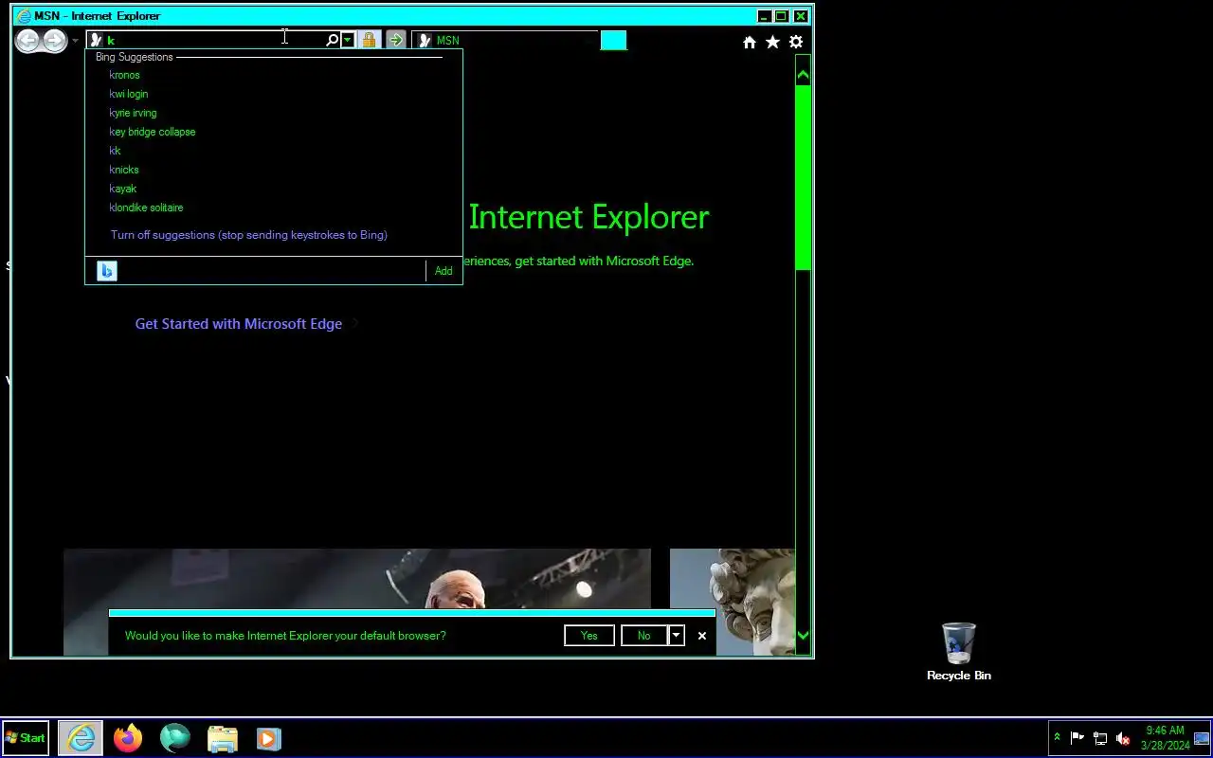1213x758 pixels.
Task: Click the green vertical scrollbar thumb
Action: coord(804,177)
